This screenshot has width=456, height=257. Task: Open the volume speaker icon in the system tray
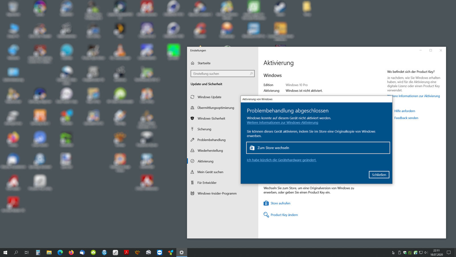point(426,253)
